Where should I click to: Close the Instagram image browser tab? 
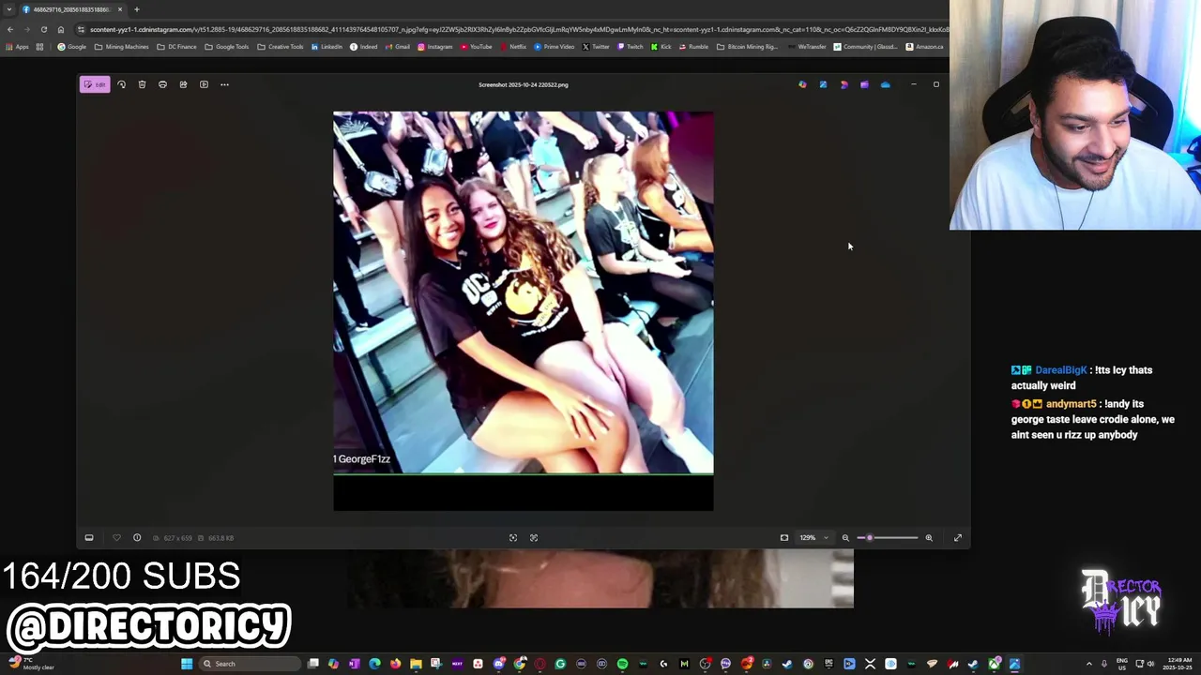pos(119,9)
